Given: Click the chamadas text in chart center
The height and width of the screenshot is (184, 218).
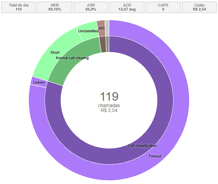Looking at the screenshot, I should click(109, 105).
